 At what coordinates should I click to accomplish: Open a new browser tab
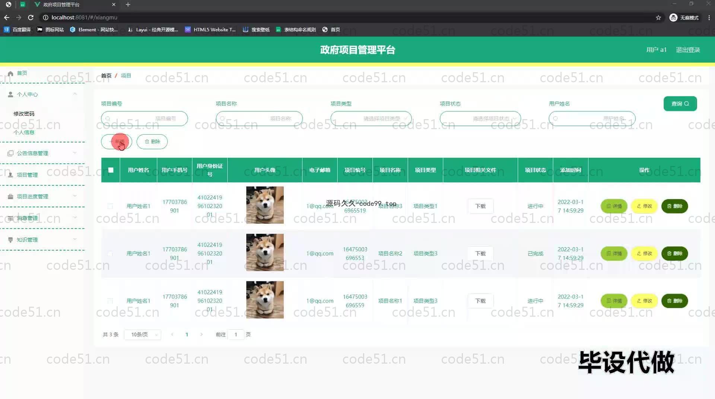[x=128, y=4]
